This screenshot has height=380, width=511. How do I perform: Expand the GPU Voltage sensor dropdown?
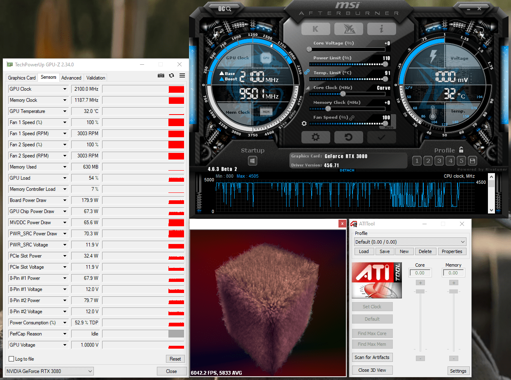coord(65,345)
